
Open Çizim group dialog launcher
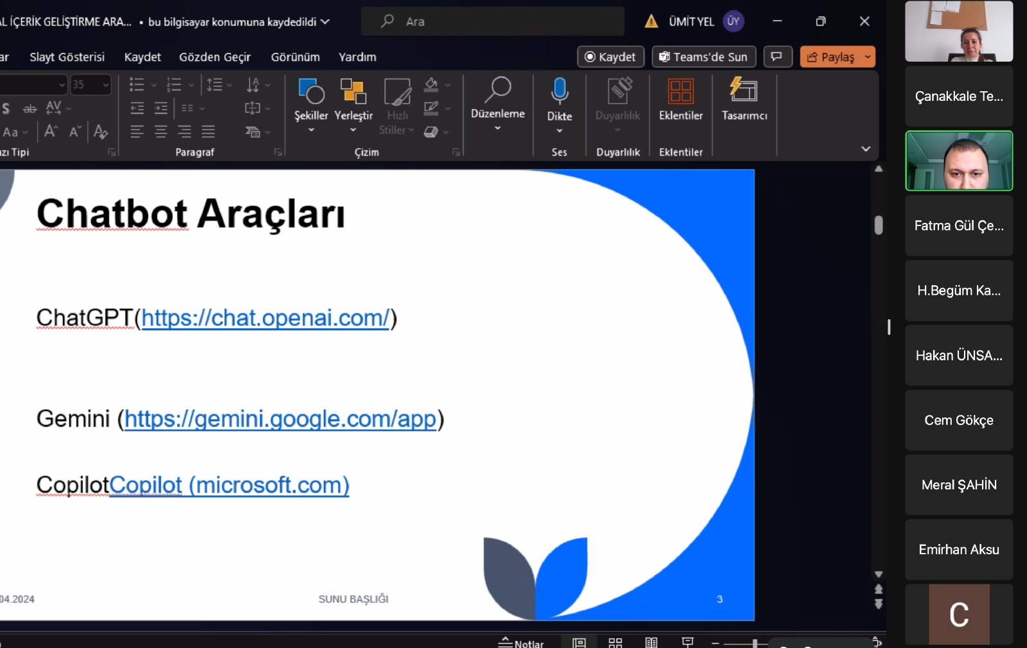456,152
